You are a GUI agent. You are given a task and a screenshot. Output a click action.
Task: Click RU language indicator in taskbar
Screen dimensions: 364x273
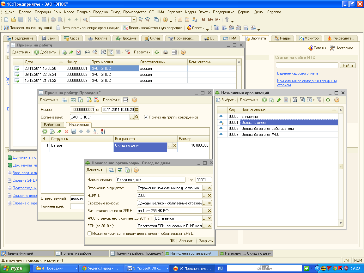pyautogui.click(x=220, y=268)
